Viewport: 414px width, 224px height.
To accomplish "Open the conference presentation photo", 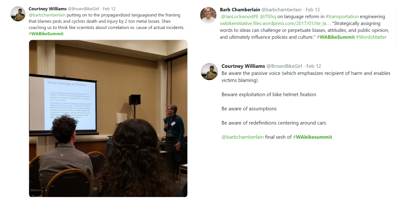I will pyautogui.click(x=108, y=118).
